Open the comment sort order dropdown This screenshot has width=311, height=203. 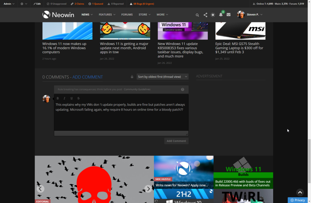[162, 77]
